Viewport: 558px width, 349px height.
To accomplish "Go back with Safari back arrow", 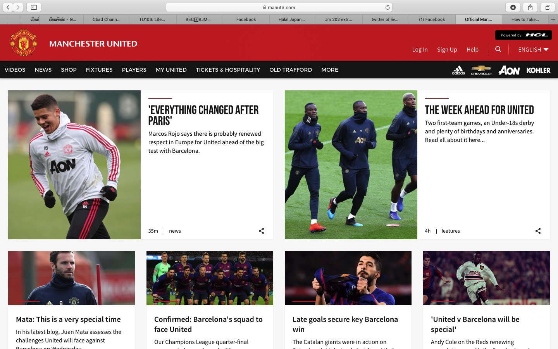I will [x=8, y=7].
